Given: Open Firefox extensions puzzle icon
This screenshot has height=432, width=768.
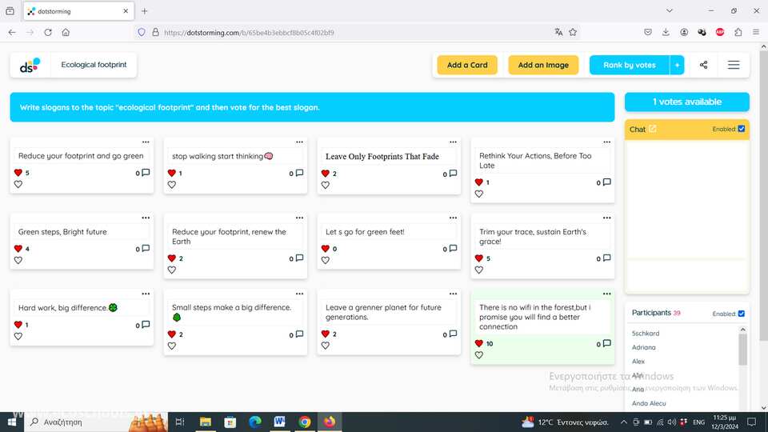Looking at the screenshot, I should pyautogui.click(x=738, y=32).
